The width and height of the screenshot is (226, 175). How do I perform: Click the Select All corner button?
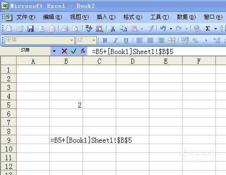coord(9,60)
